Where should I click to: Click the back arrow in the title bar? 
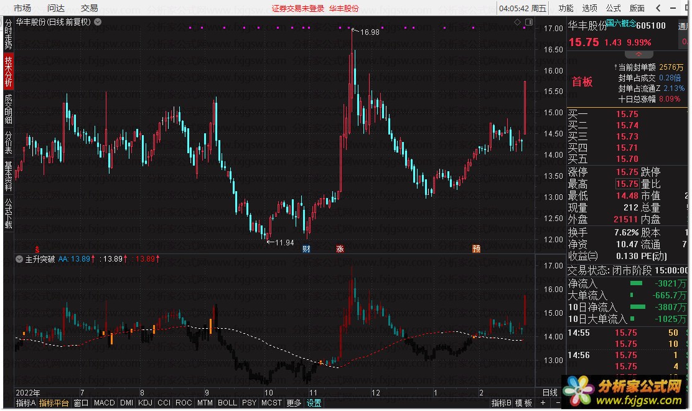tap(658, 8)
